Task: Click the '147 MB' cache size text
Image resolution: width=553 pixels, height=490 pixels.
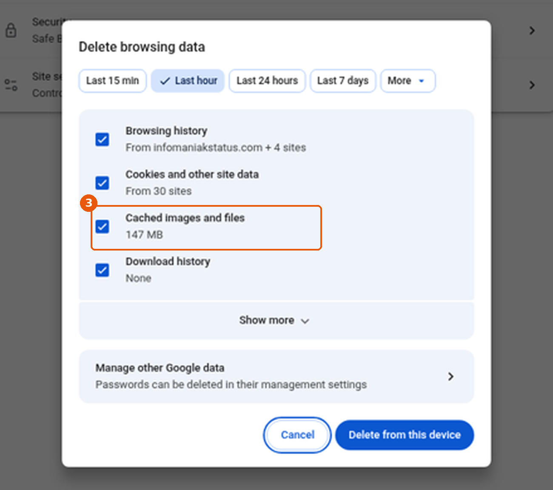Action: click(x=144, y=235)
